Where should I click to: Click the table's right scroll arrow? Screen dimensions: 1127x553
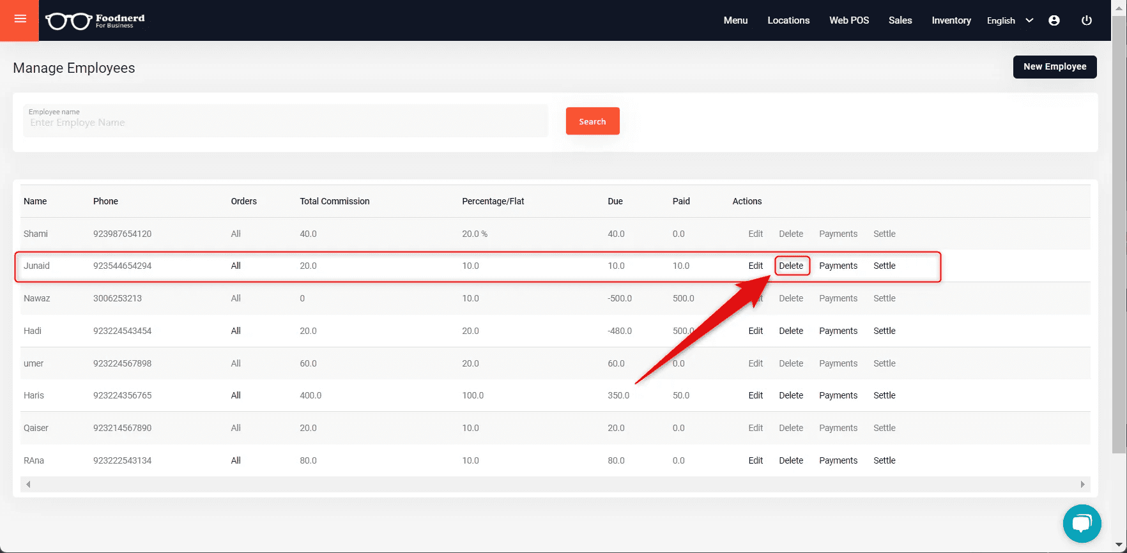coord(1082,484)
